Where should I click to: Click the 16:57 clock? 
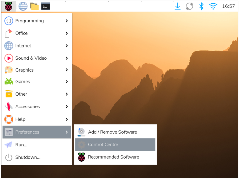click(228, 6)
